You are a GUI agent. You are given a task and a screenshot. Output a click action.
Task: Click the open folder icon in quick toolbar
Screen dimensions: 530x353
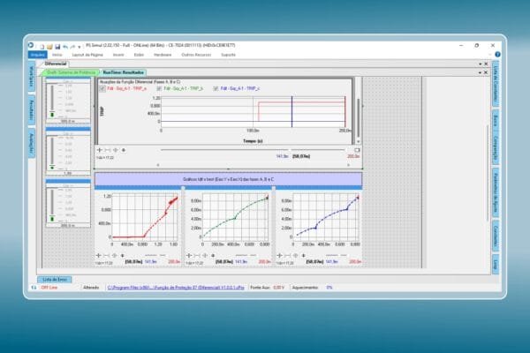[x=49, y=45]
